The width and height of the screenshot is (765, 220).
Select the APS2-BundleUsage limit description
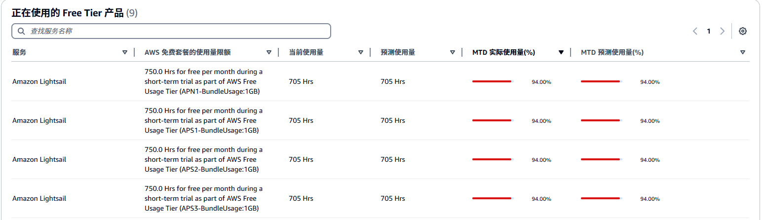point(203,159)
